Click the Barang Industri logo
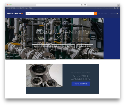 click(x=15, y=14)
